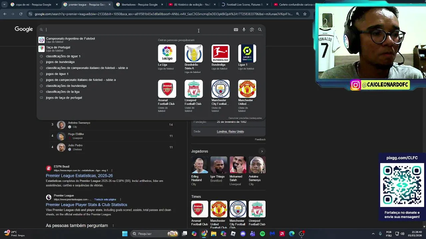Bookmark this page with star icon

(x=305, y=14)
